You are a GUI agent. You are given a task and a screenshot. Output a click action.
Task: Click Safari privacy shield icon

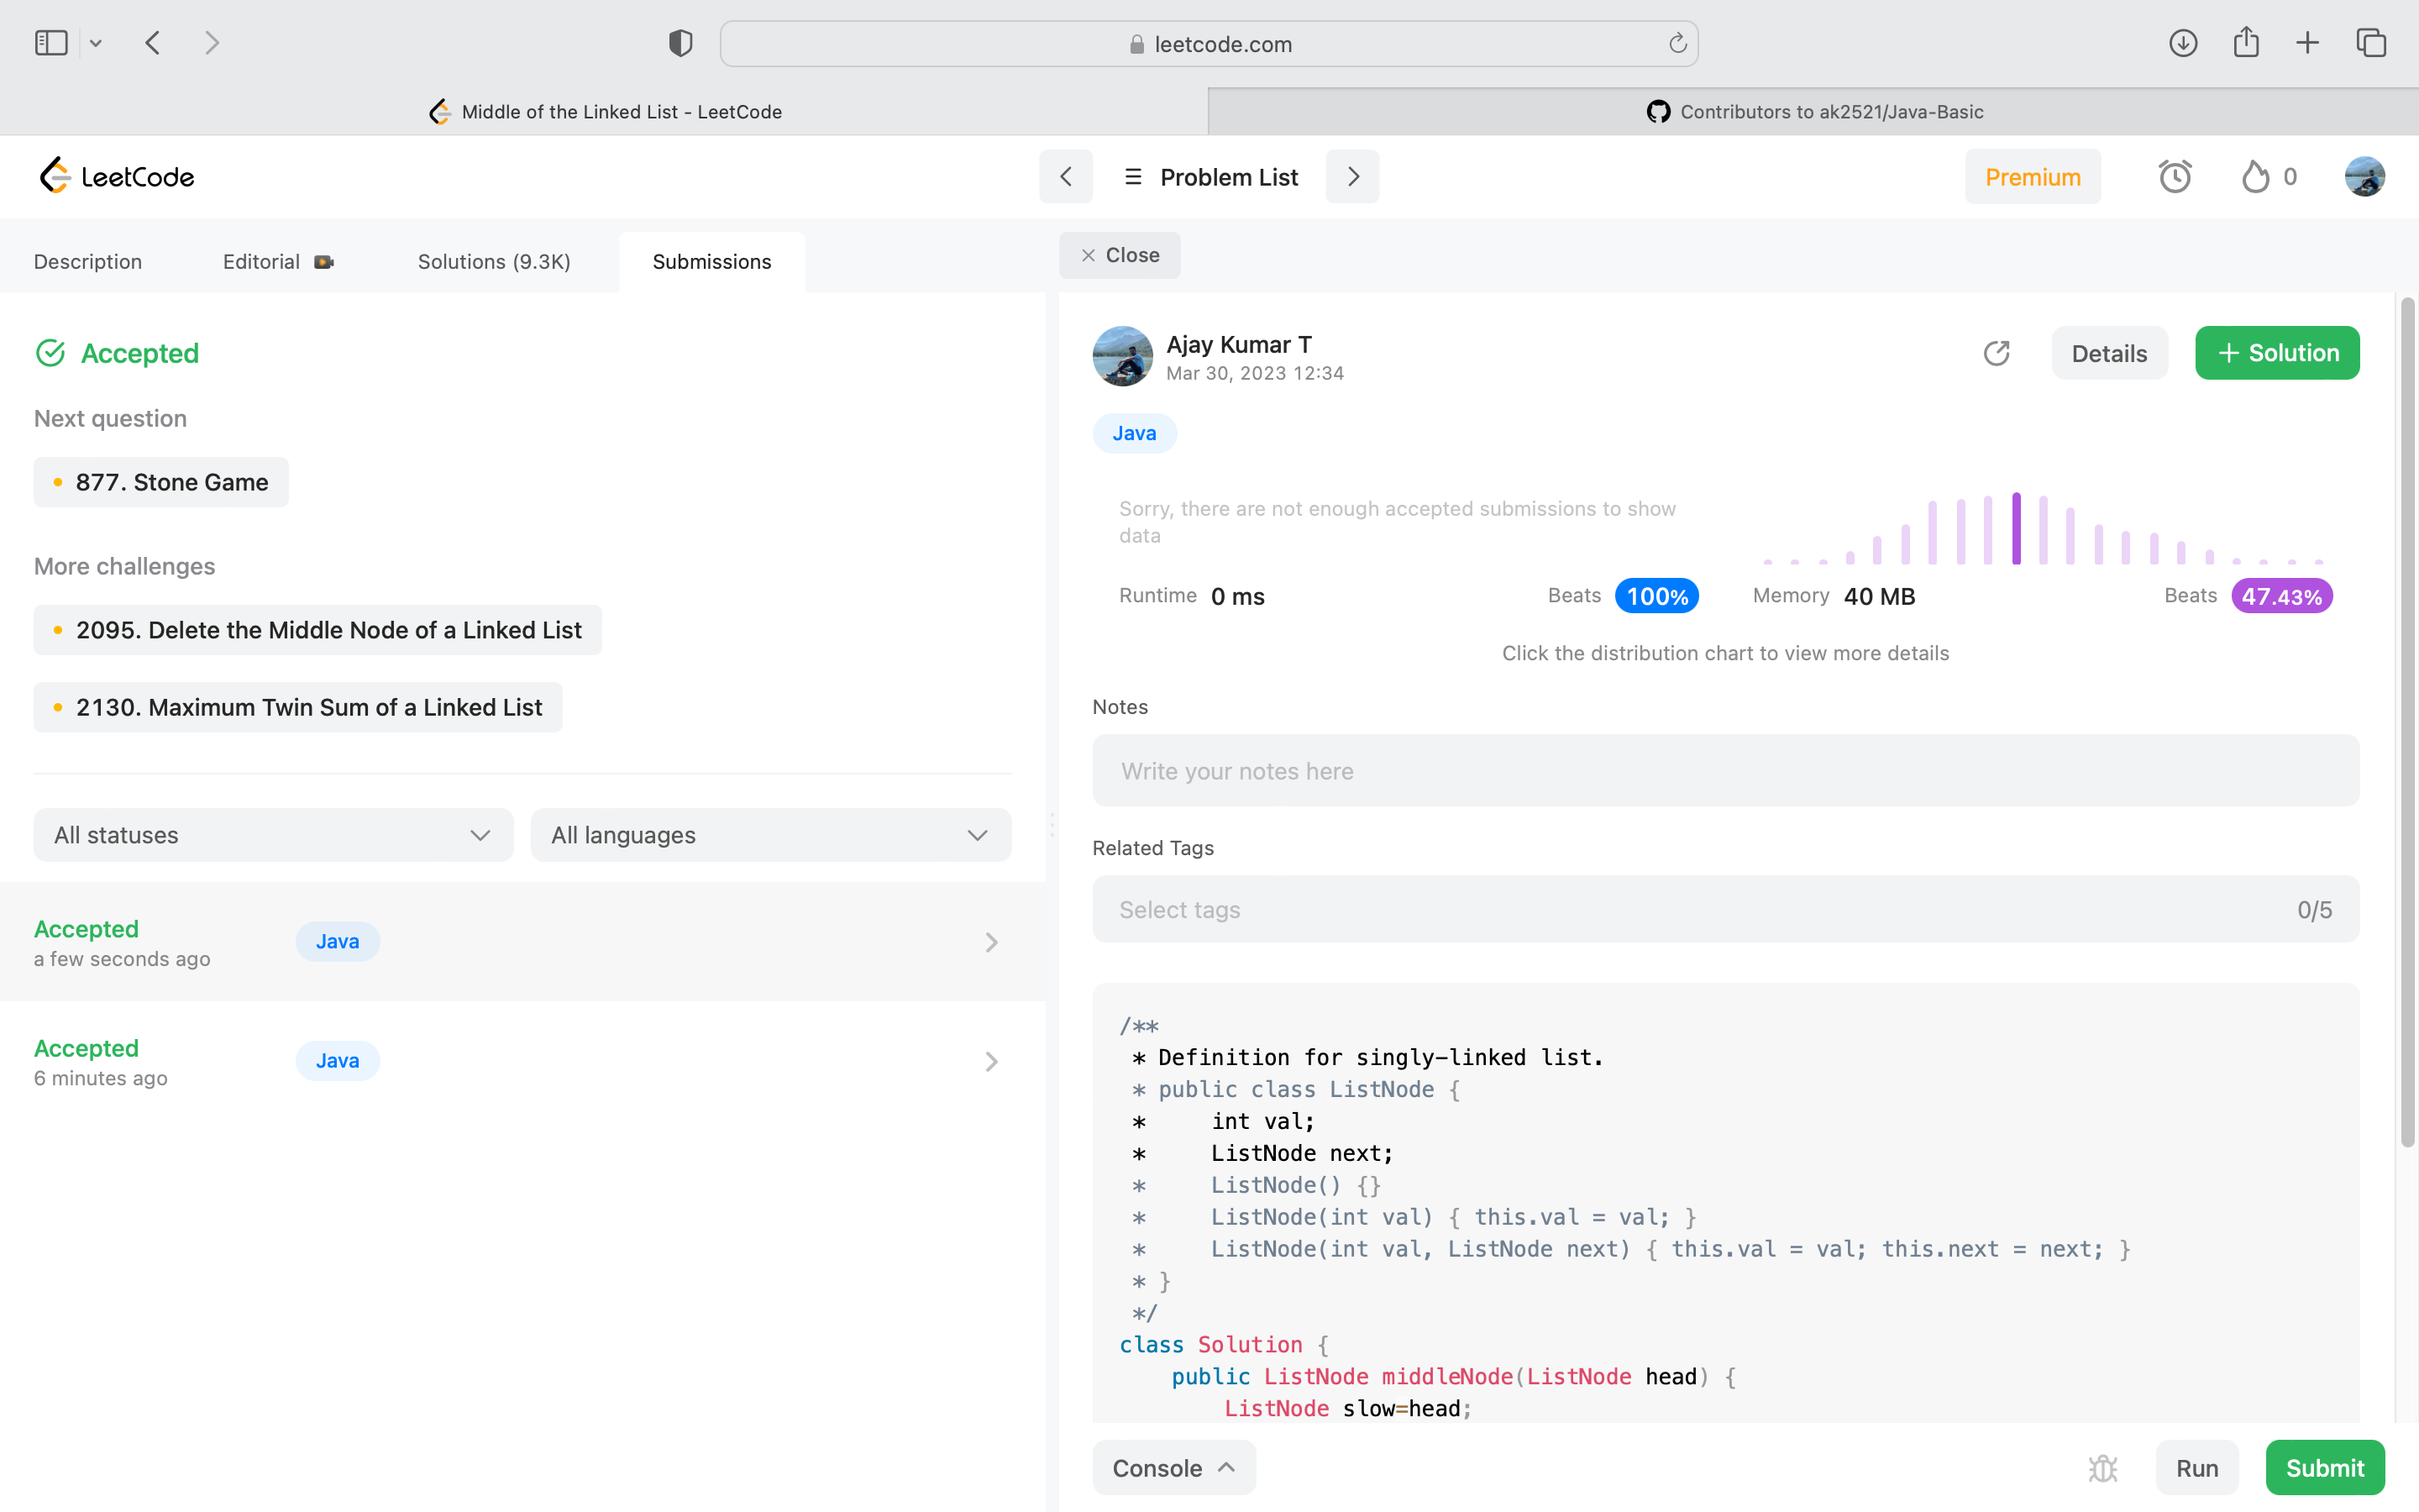(x=680, y=43)
